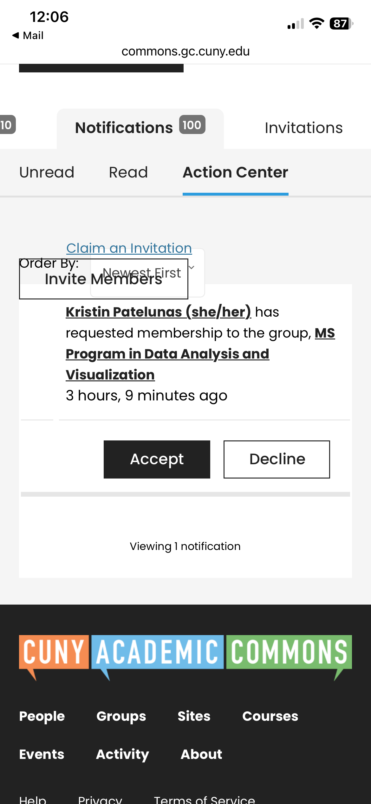Select the Read notifications tab
371x804 pixels.
pos(128,172)
